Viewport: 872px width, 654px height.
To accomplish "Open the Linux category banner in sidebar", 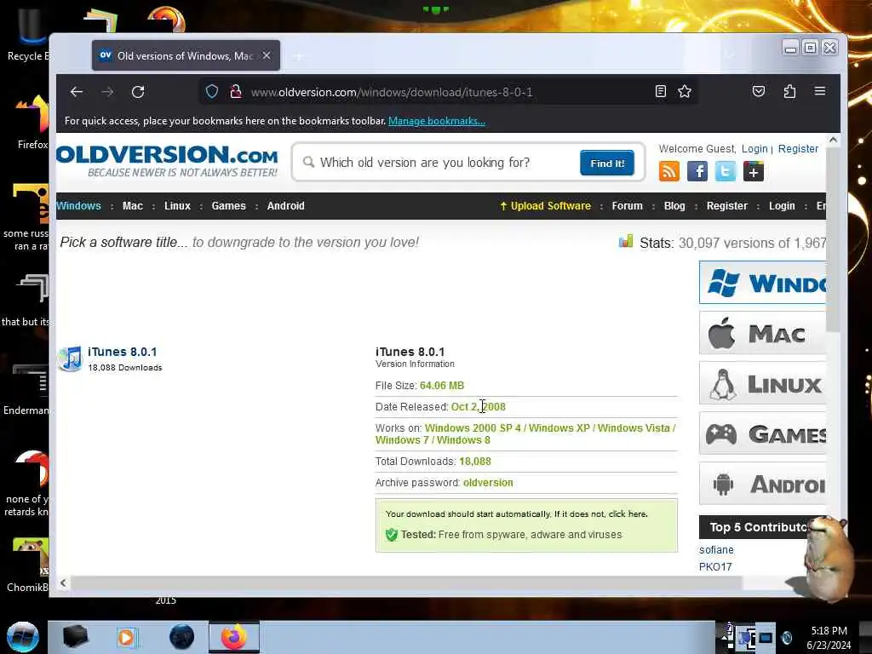I will [762, 383].
